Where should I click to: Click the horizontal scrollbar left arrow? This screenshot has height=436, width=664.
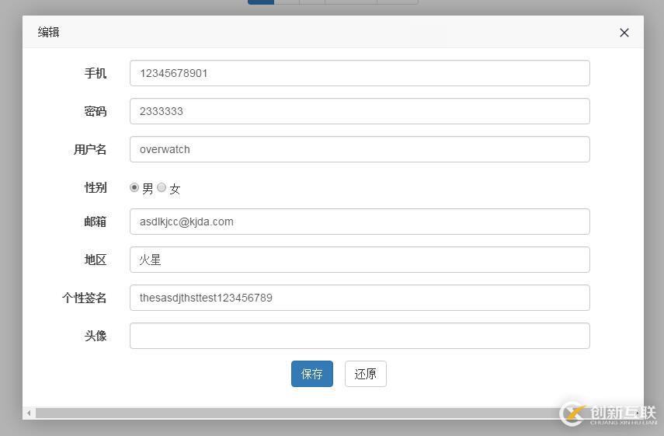point(29,413)
